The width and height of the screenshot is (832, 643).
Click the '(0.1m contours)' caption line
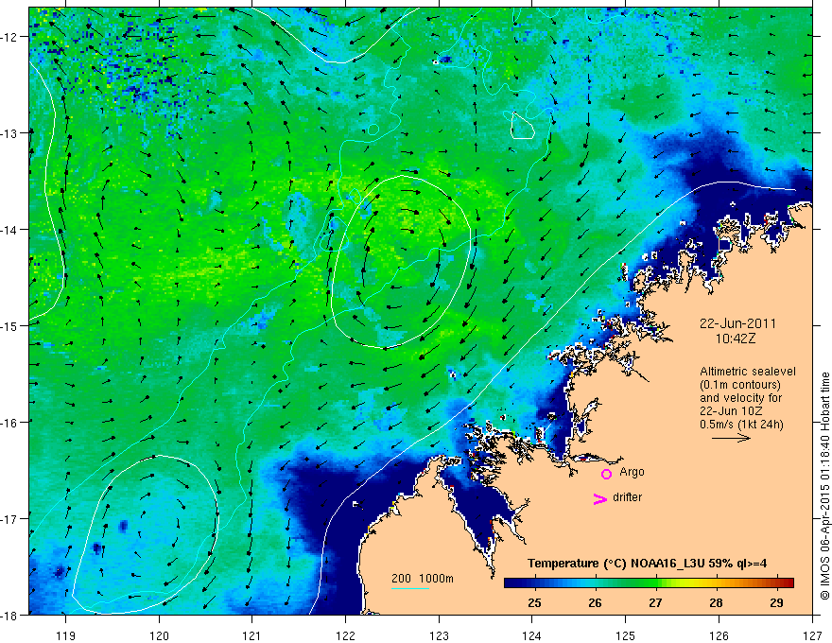coord(740,385)
